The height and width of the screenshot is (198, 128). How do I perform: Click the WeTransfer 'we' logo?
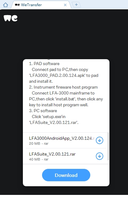click(x=11, y=18)
